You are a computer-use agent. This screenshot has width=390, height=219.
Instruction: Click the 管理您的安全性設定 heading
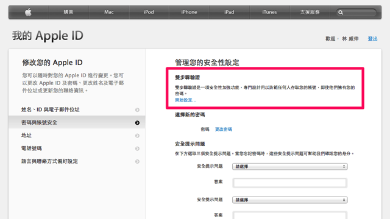[207, 63]
